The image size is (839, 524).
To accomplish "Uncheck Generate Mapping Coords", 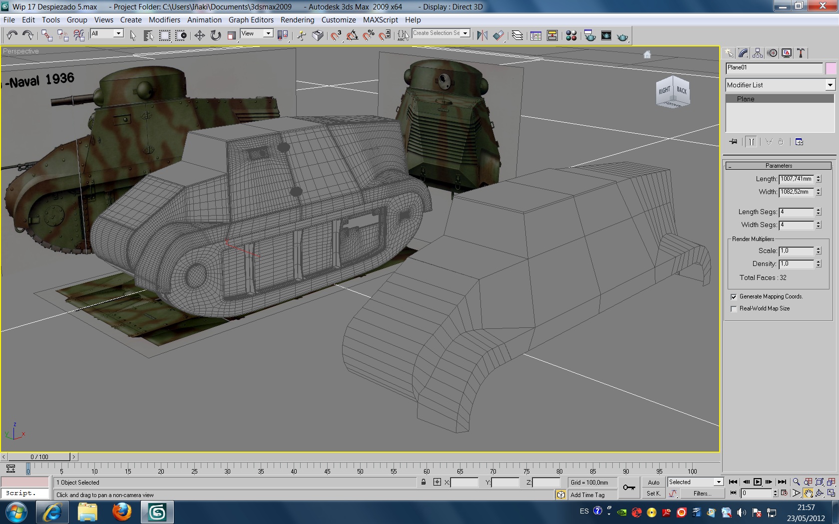I will [734, 297].
